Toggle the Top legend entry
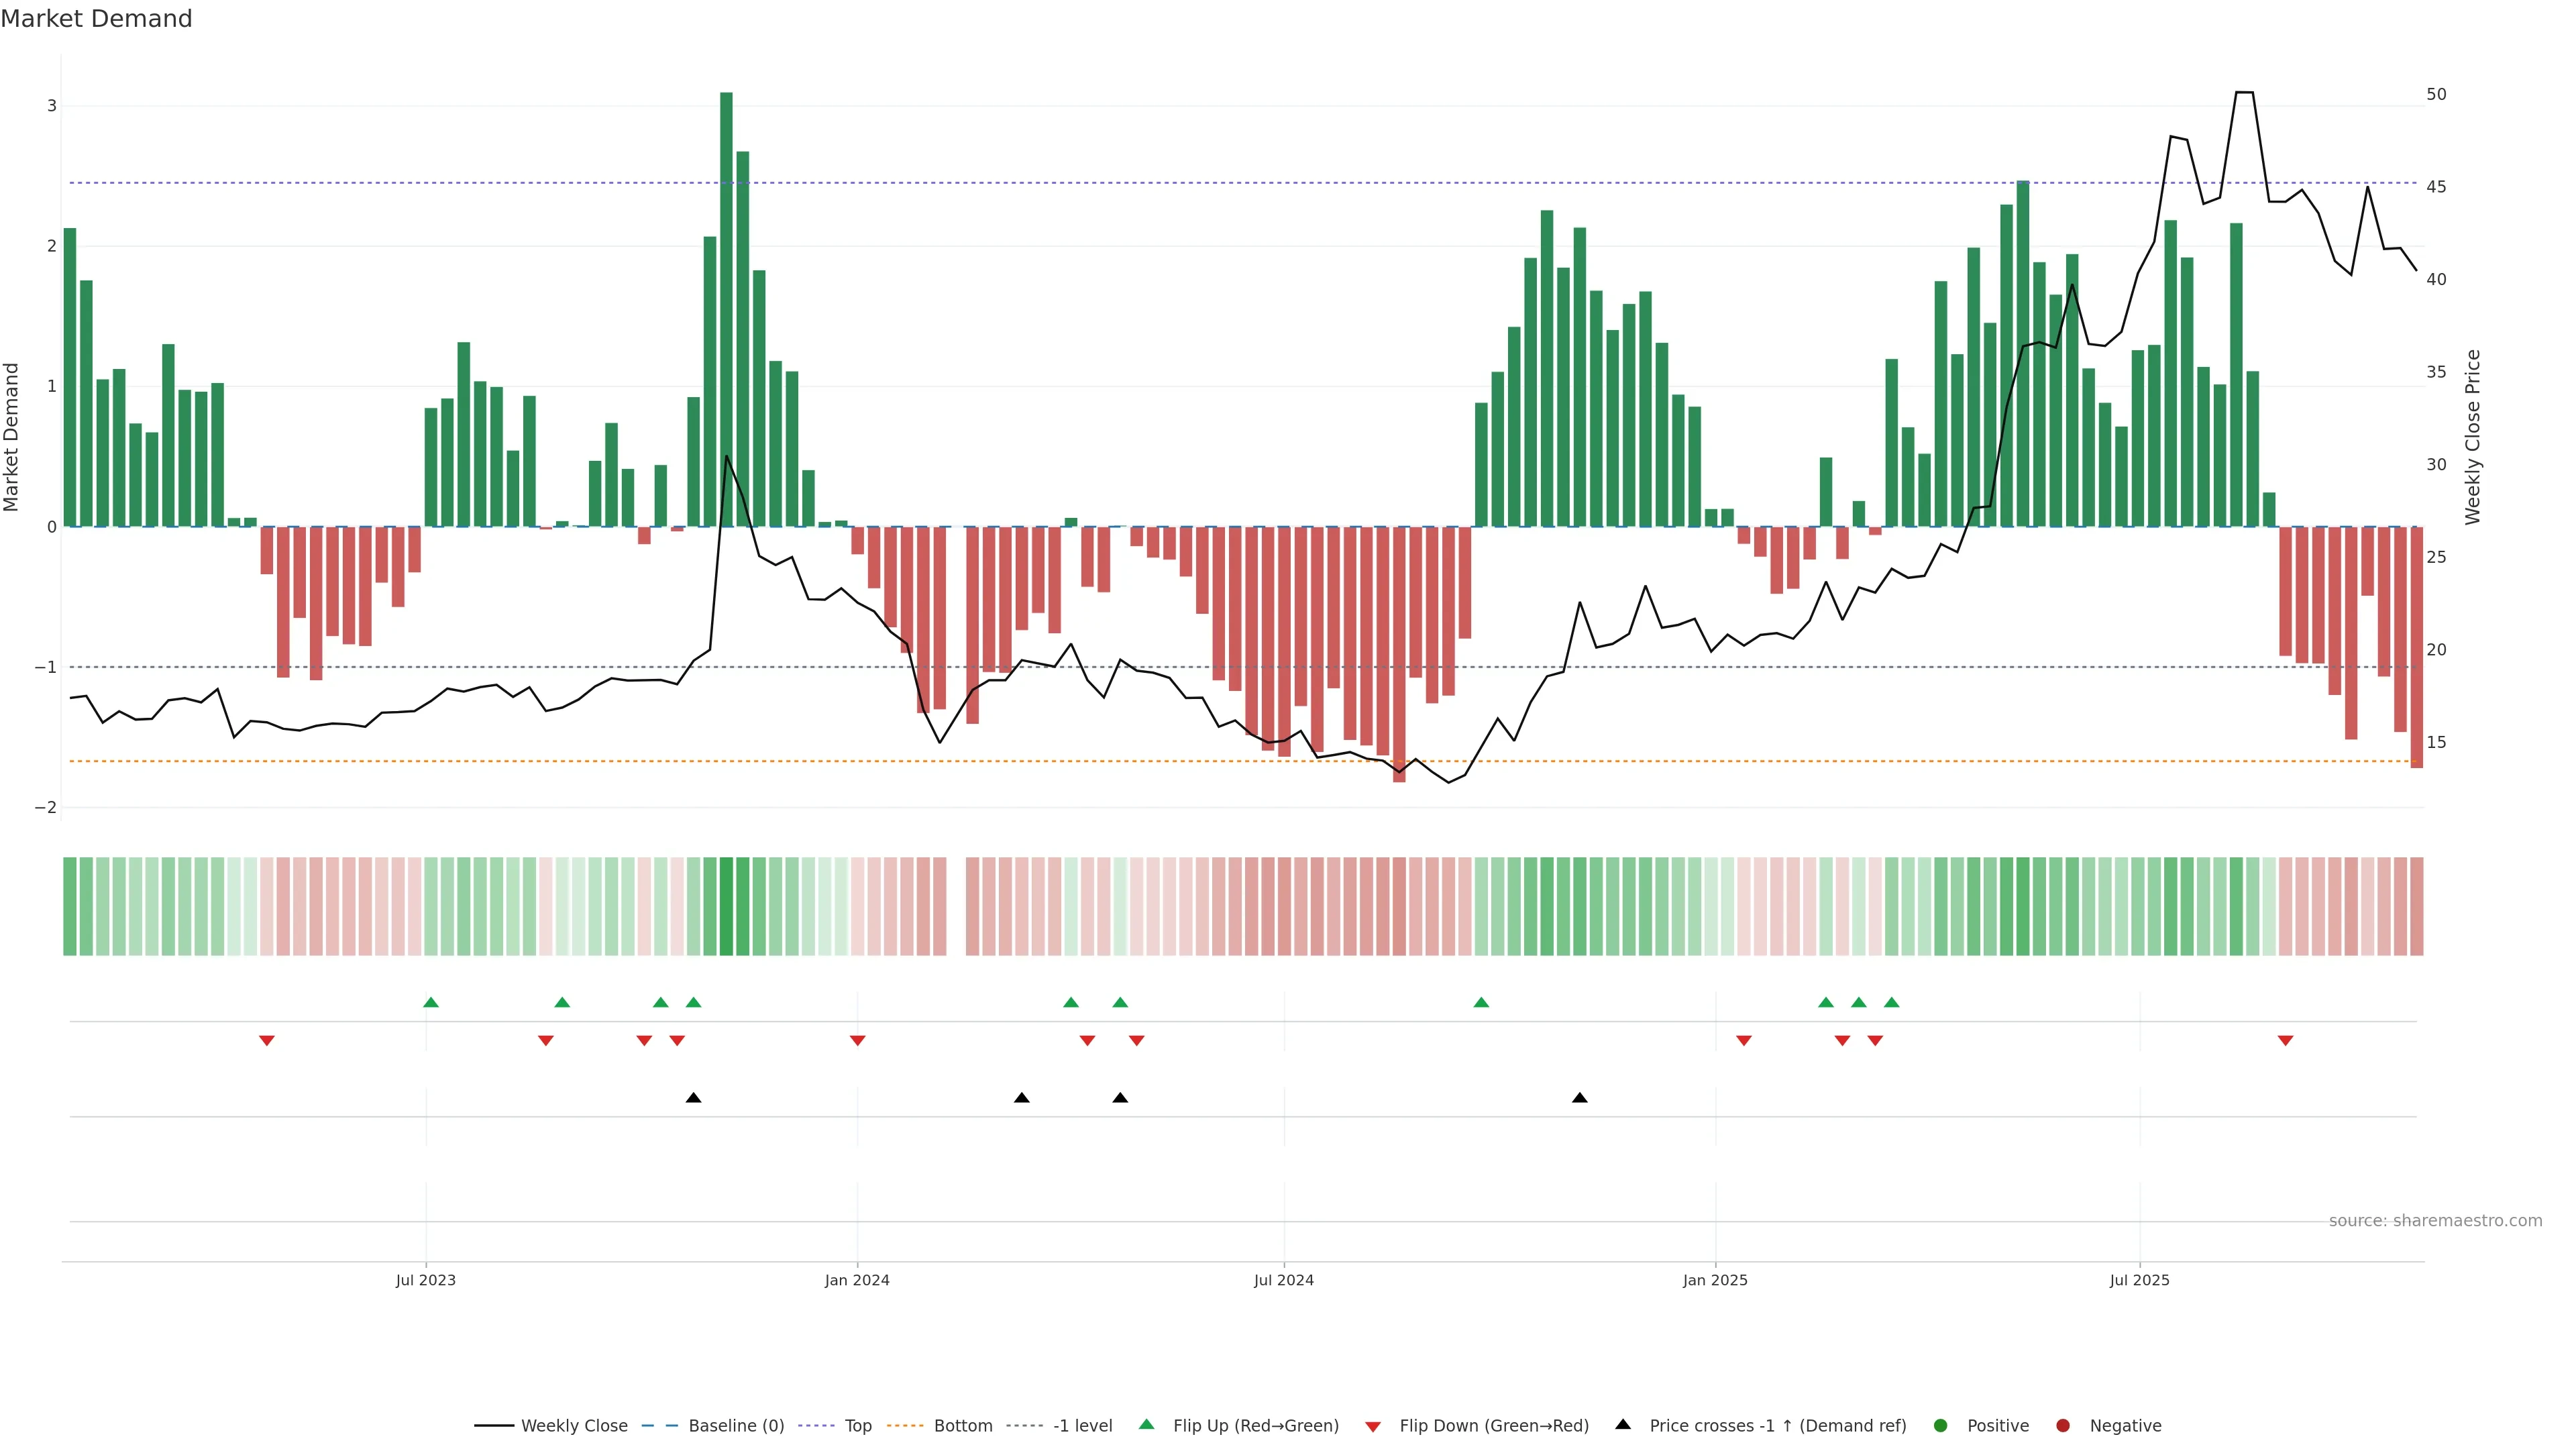The width and height of the screenshot is (2576, 1449). [x=857, y=1425]
